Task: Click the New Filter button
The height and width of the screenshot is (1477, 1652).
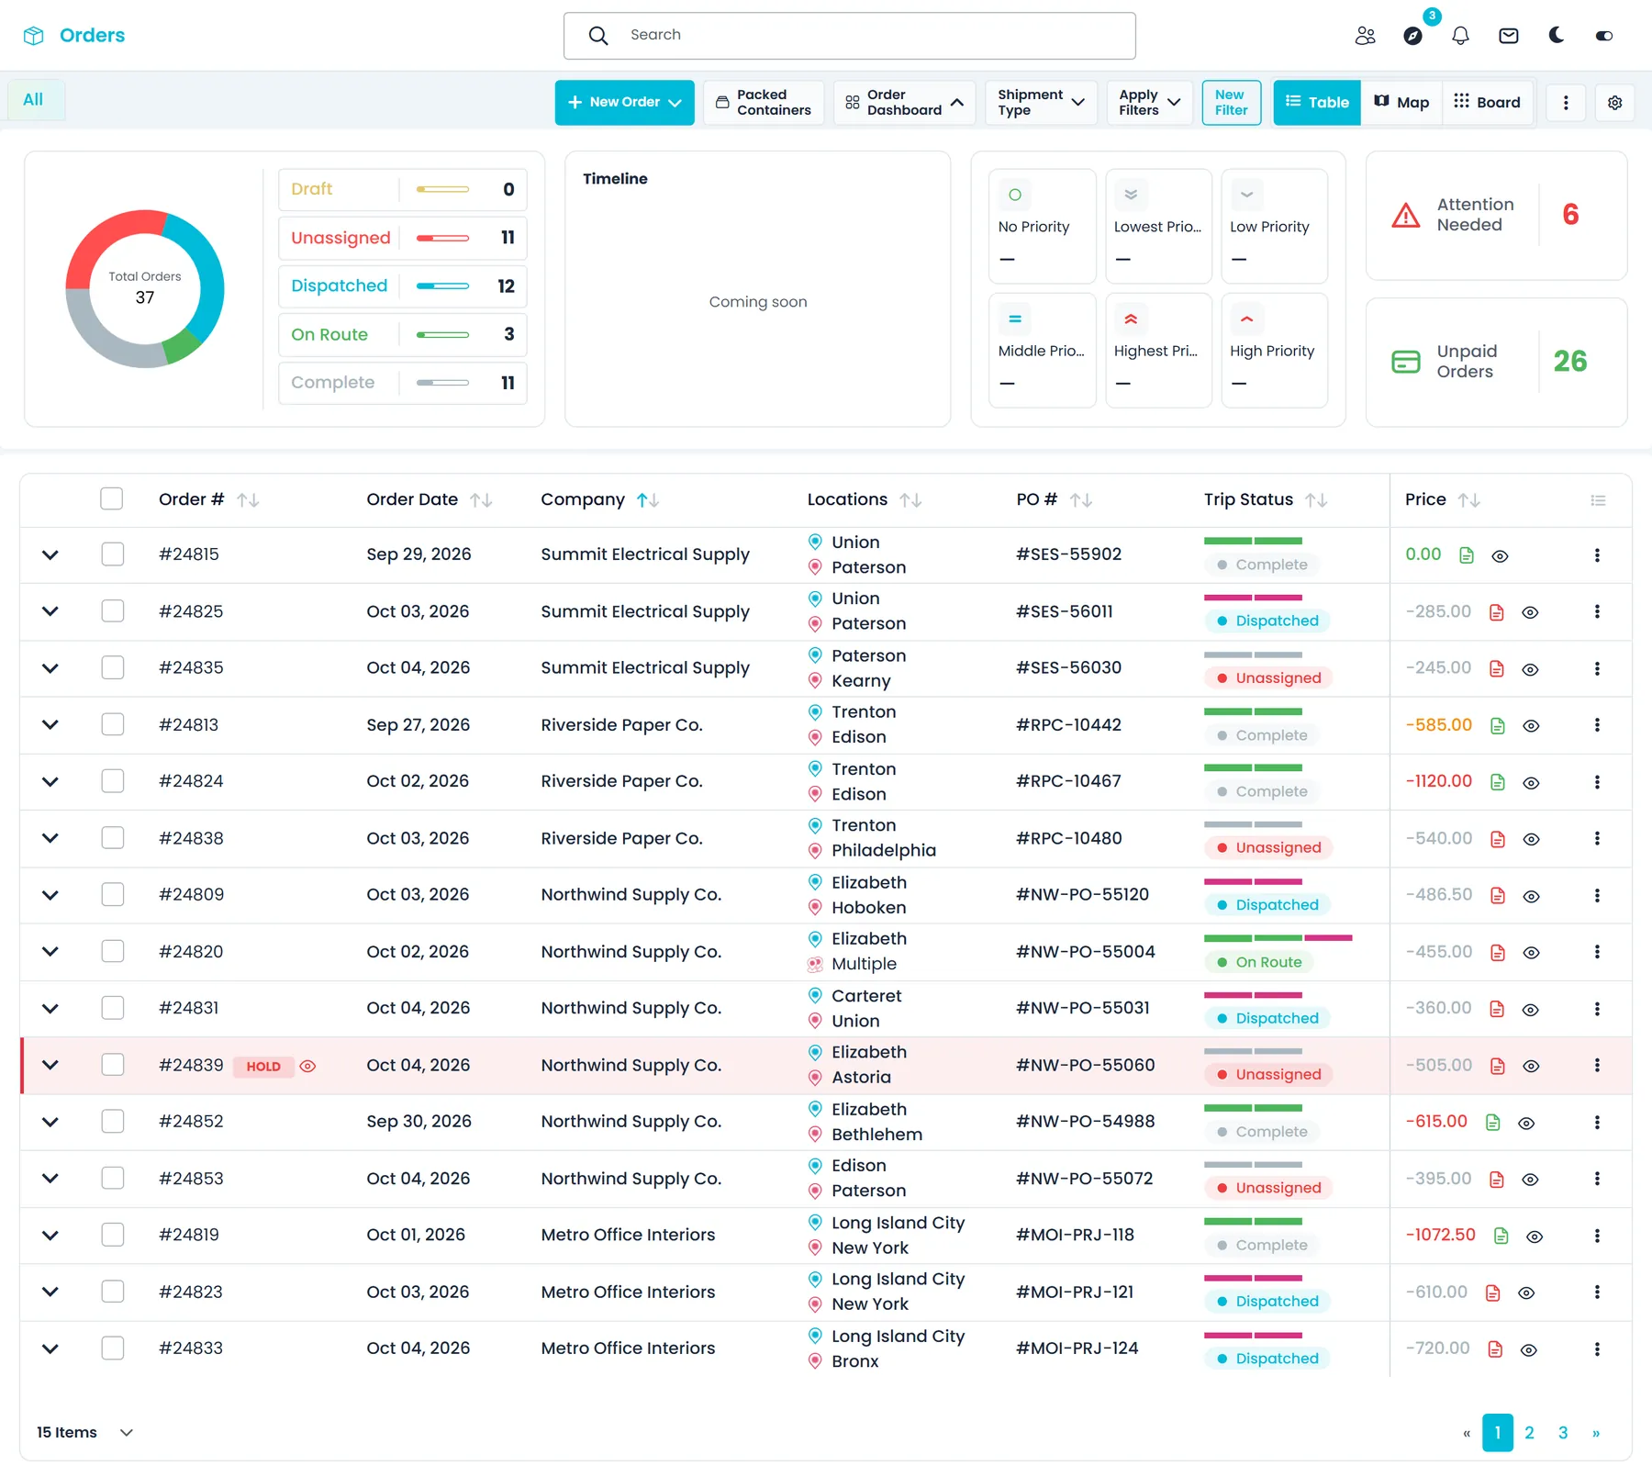Action: click(1231, 103)
